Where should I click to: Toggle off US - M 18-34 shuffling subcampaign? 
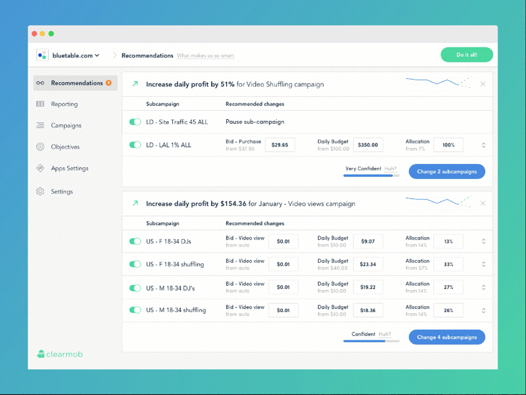[x=134, y=309]
